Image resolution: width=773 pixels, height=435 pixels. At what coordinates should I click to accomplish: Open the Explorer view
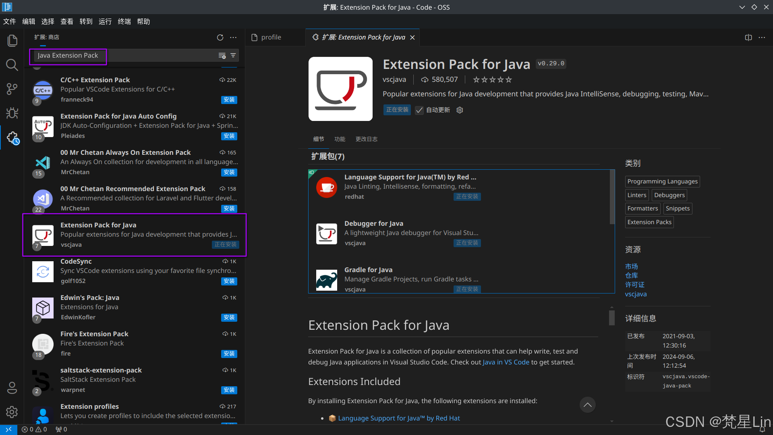click(12, 40)
